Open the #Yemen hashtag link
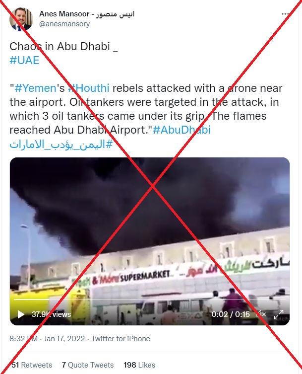Screen dimensions: 302x374 (x=35, y=88)
